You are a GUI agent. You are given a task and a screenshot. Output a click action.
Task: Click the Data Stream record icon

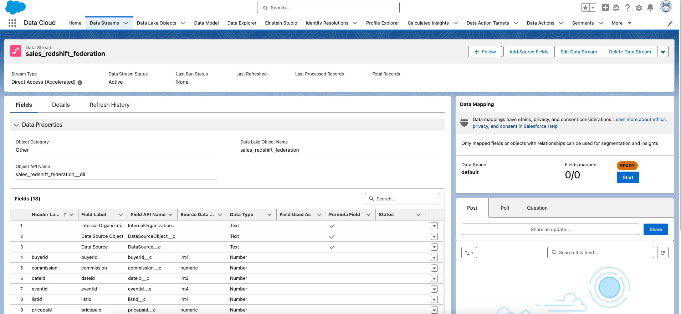click(x=16, y=51)
